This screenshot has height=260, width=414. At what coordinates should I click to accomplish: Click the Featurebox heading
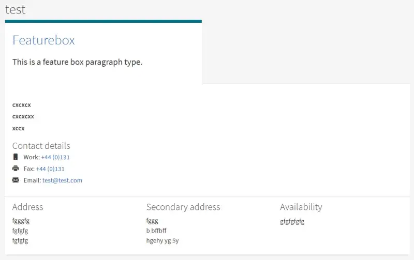pyautogui.click(x=43, y=40)
